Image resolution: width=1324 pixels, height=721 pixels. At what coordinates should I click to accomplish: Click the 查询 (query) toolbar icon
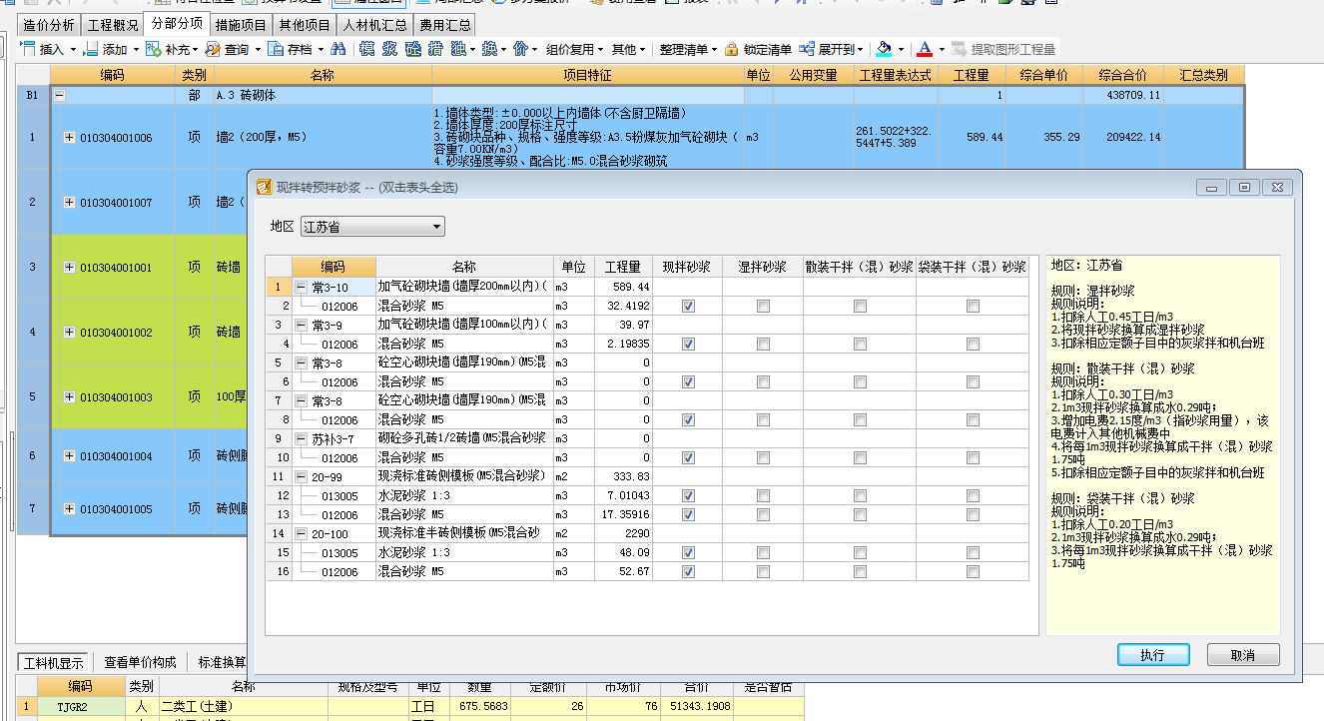click(213, 49)
